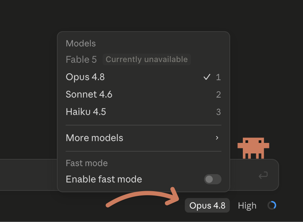The width and height of the screenshot is (303, 222).
Task: Click the Enable fast mode label
Action: coord(104,179)
